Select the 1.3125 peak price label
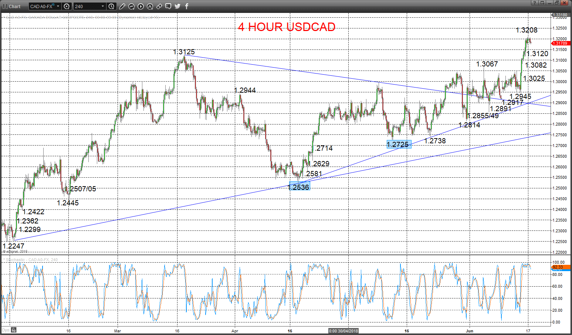The height and width of the screenshot is (335, 572). tap(184, 52)
